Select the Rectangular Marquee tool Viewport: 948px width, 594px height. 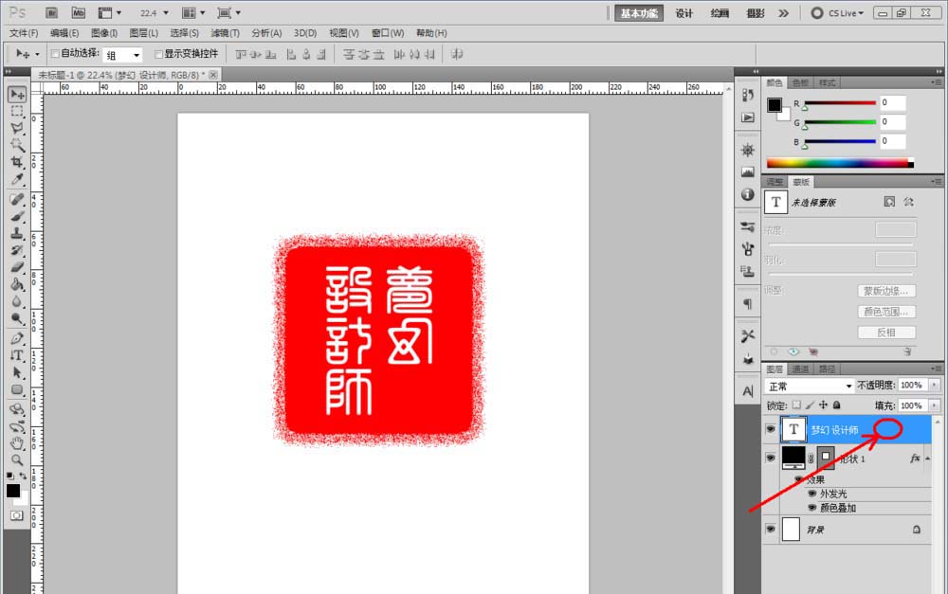tap(16, 112)
